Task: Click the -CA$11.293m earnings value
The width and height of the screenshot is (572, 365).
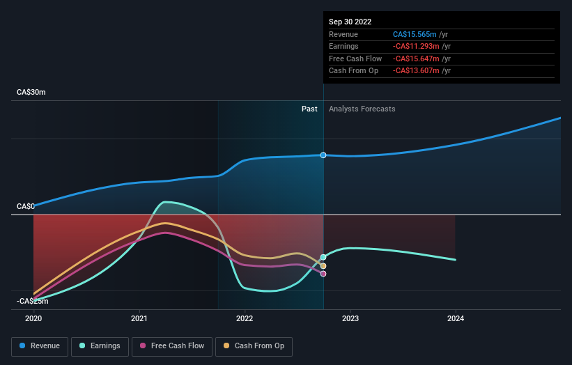Action: click(416, 46)
